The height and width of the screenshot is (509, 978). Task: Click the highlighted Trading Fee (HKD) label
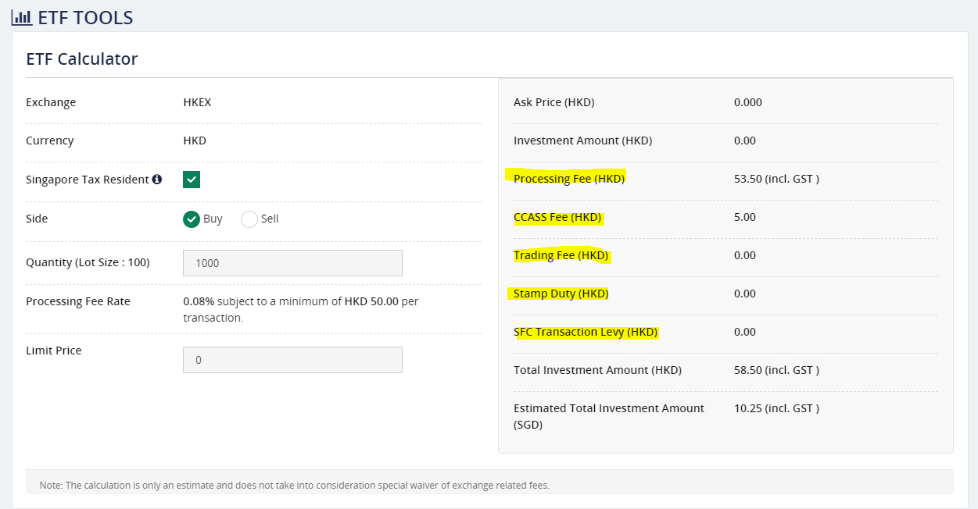pos(561,255)
